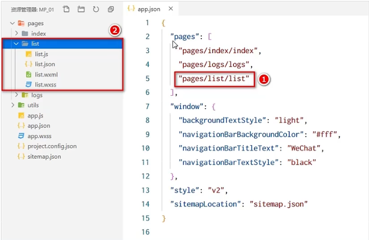Open list.wxss in the explorer
369x240 pixels.
click(x=45, y=84)
